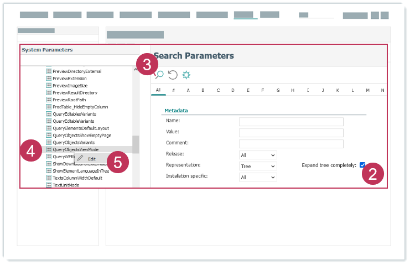Screen dimensions: 410x265
Task: Open the Installation specific dropdown
Action: coord(257,177)
